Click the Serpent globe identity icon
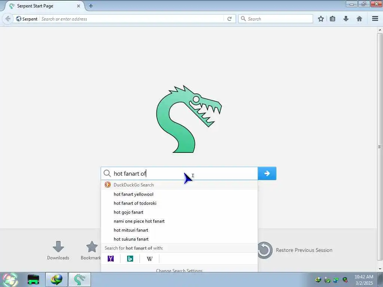The height and width of the screenshot is (287, 383). [x=19, y=19]
